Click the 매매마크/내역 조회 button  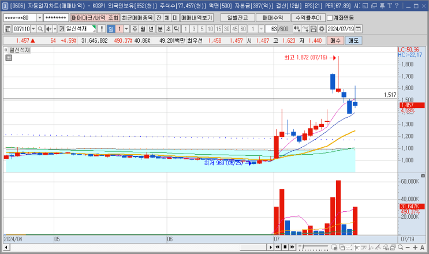(95, 18)
